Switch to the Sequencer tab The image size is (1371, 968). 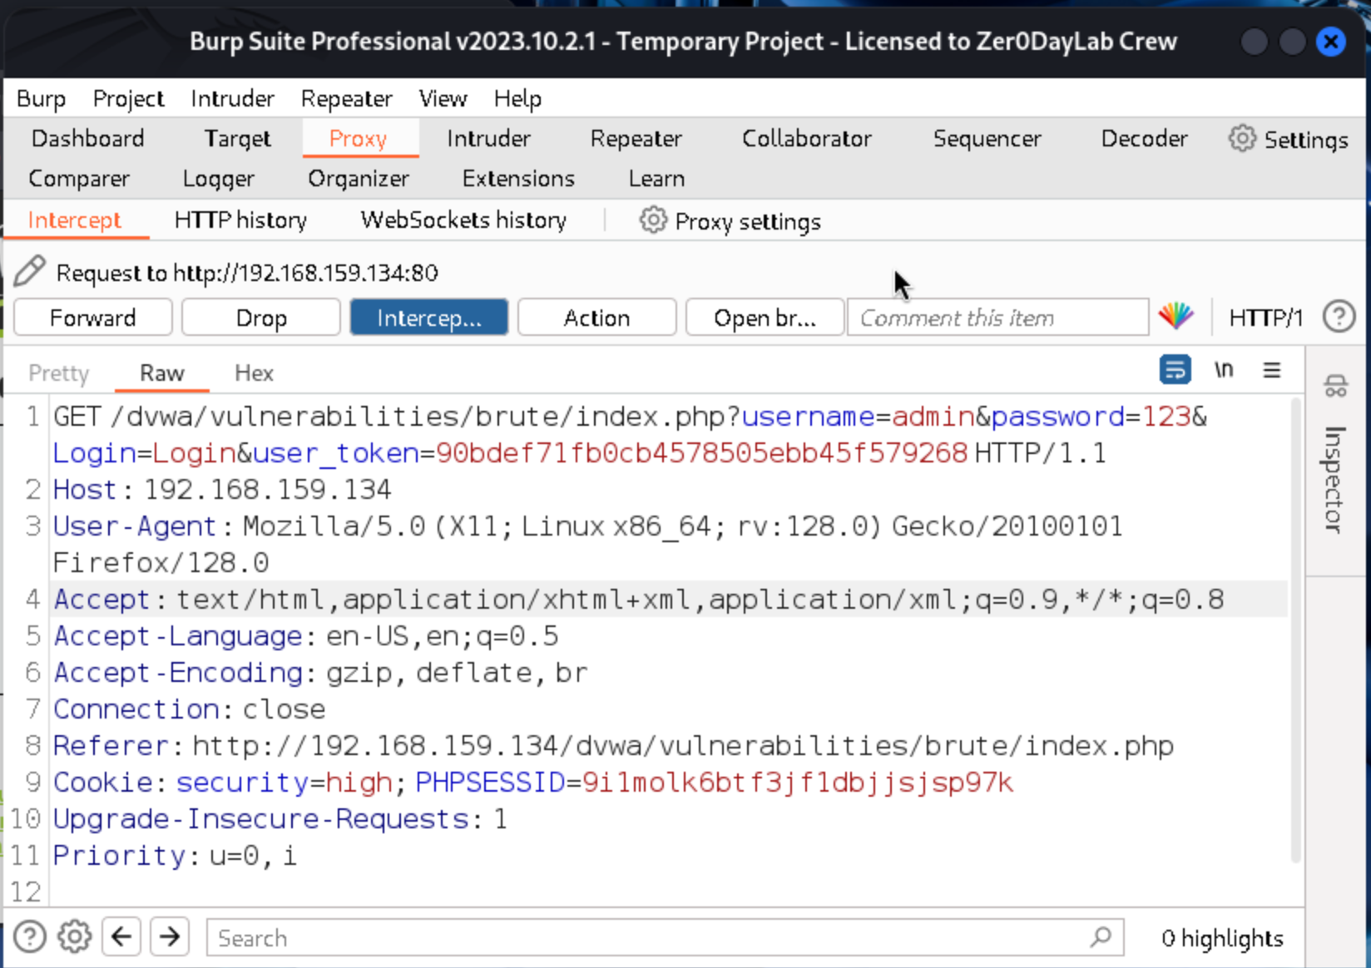[x=987, y=138]
